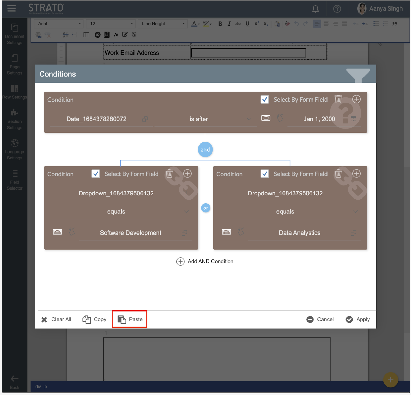Open Document Settings in sidebar
Viewport: 411px width, 395px height.
click(15, 34)
